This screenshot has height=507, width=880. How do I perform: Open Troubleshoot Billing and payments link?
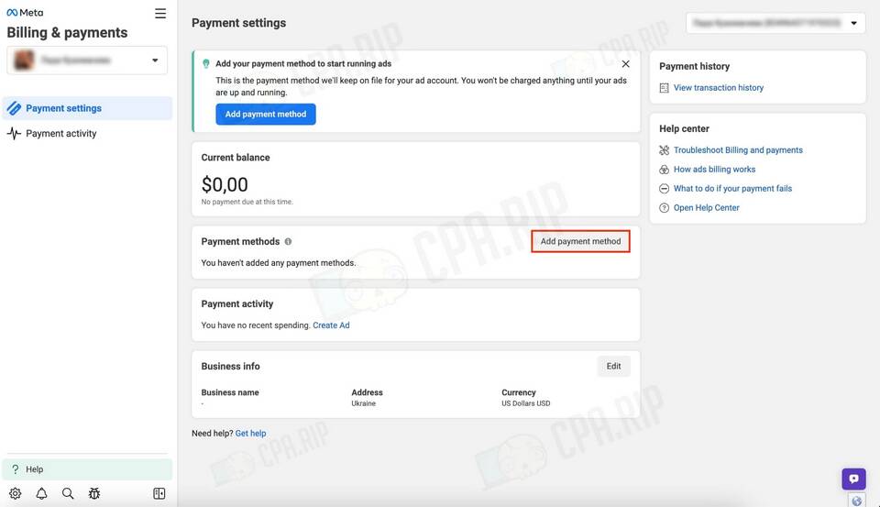pos(738,150)
